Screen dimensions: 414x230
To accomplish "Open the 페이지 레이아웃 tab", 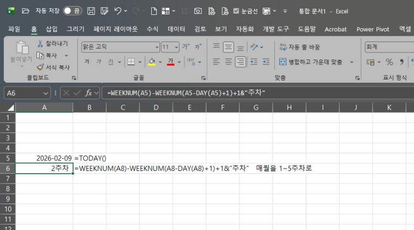I will tap(115, 29).
